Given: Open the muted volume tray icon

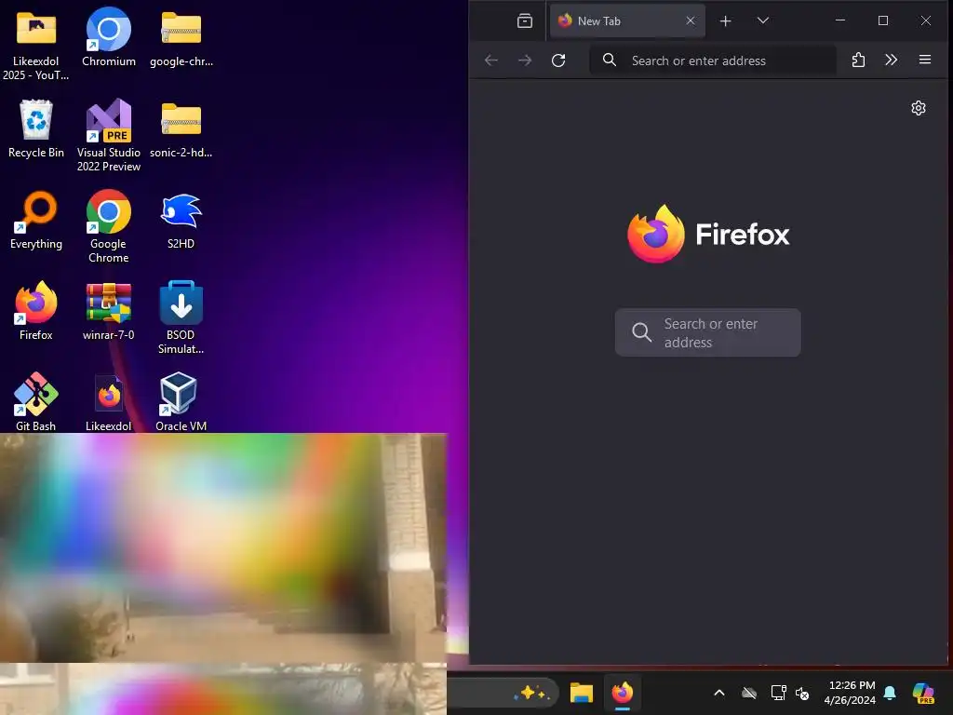Looking at the screenshot, I should (802, 693).
